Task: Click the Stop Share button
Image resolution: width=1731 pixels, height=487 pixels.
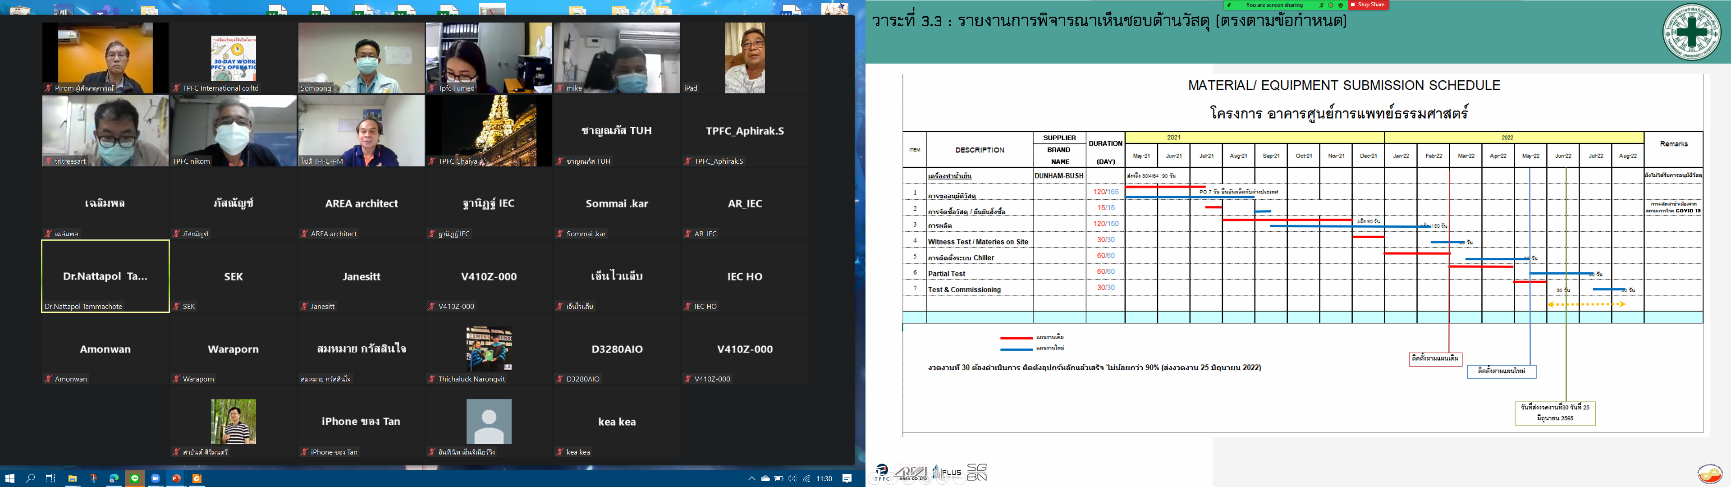Action: click(1369, 5)
